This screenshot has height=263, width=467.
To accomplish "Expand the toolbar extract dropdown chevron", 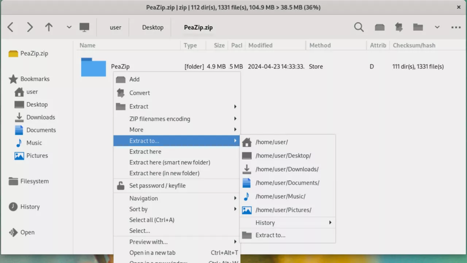I will coord(437,27).
